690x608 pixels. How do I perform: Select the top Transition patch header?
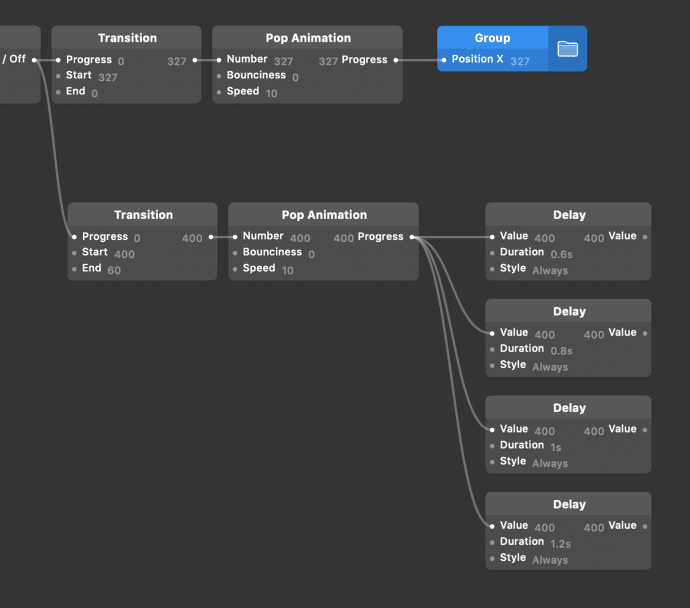(127, 38)
